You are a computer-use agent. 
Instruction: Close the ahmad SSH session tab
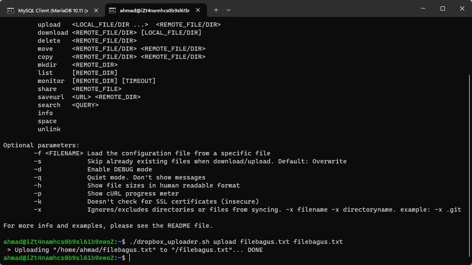pos(197,10)
